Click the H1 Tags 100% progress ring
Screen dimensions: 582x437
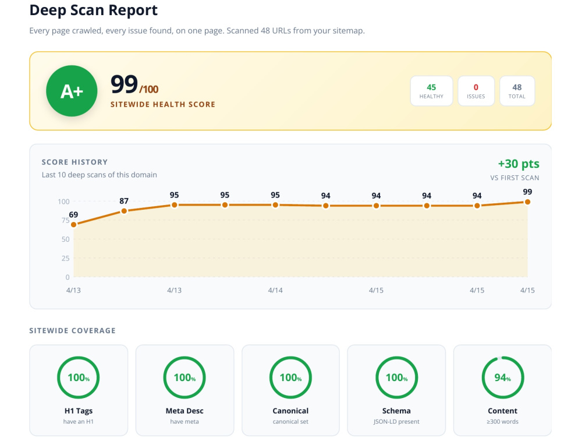[x=79, y=378]
